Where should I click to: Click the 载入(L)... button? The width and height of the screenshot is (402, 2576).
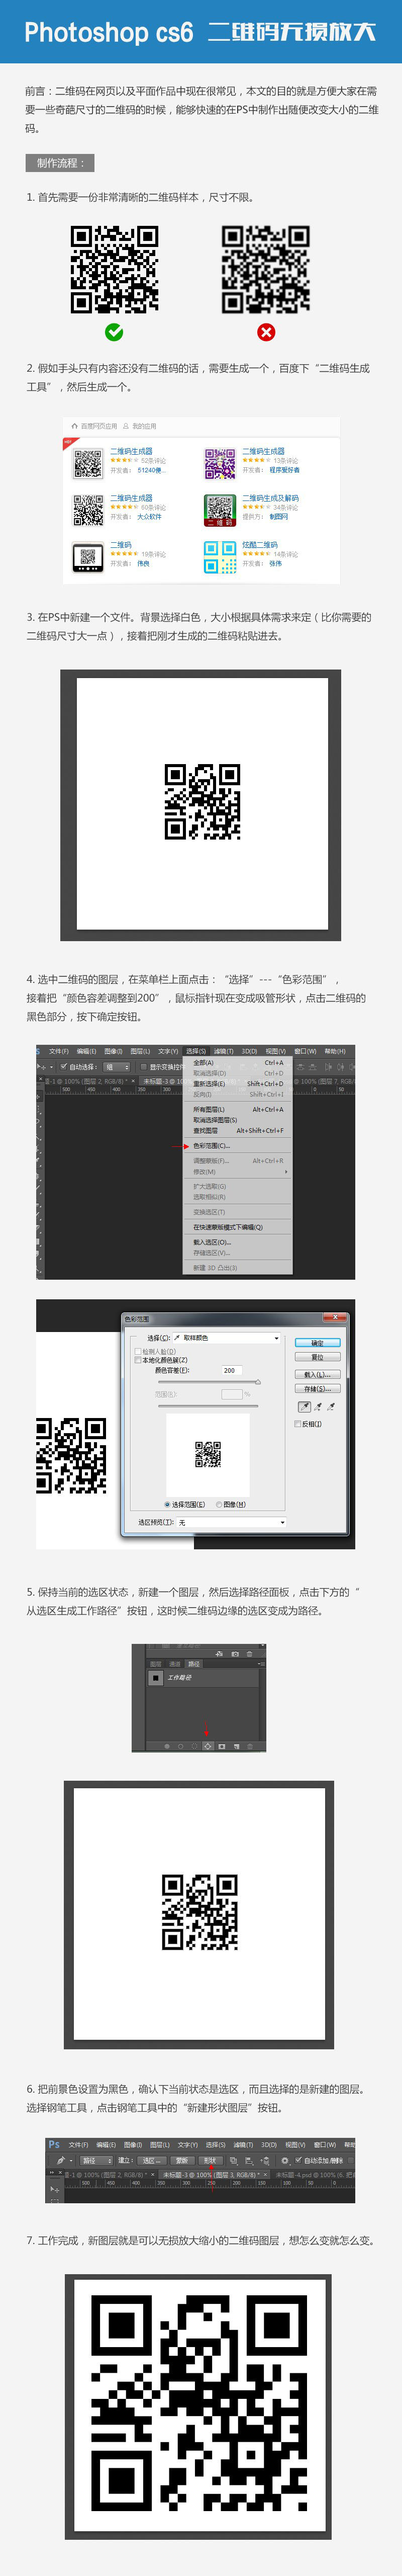tap(317, 1375)
